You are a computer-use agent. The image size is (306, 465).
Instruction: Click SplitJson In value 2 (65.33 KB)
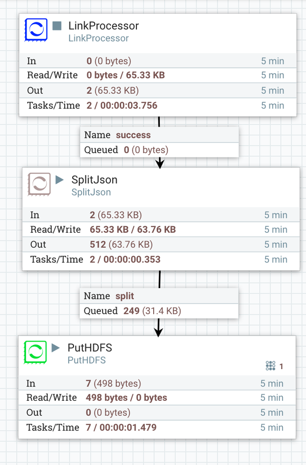116,215
